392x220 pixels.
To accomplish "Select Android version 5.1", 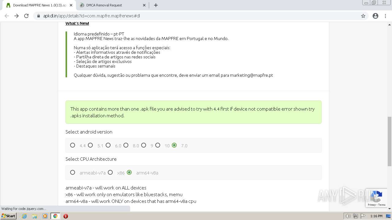I will pyautogui.click(x=90, y=145).
